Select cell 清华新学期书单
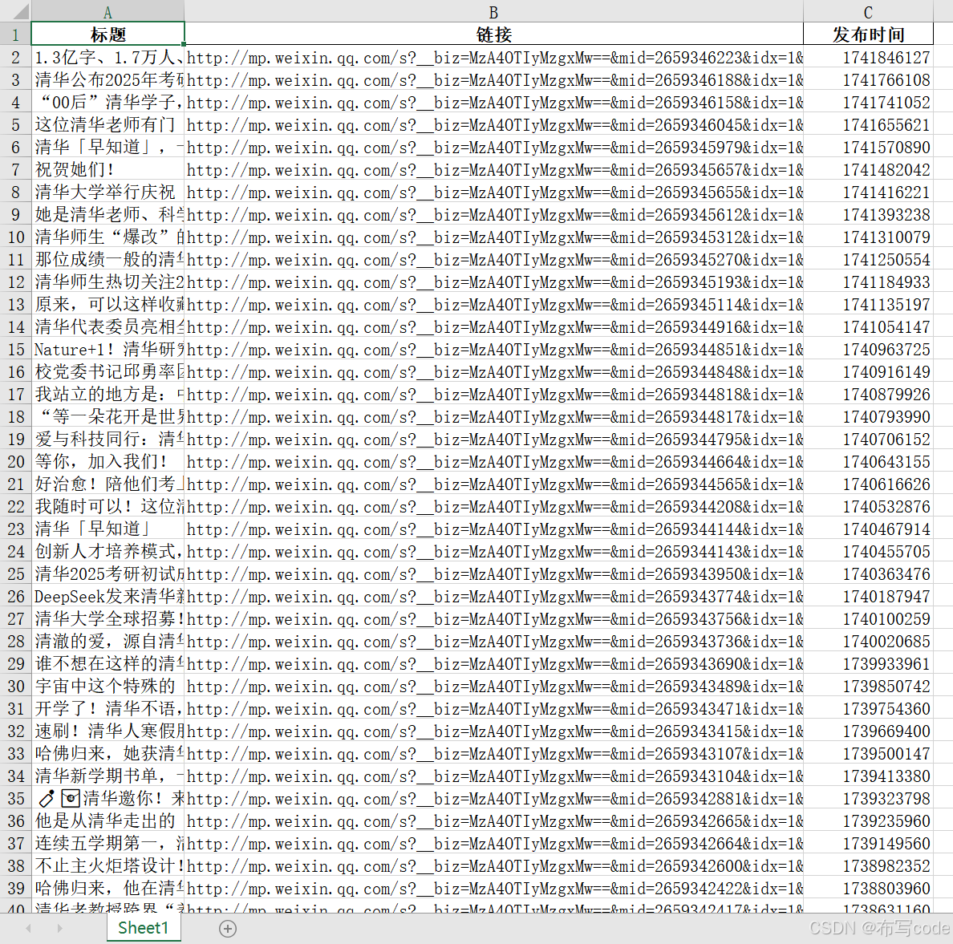 point(107,776)
